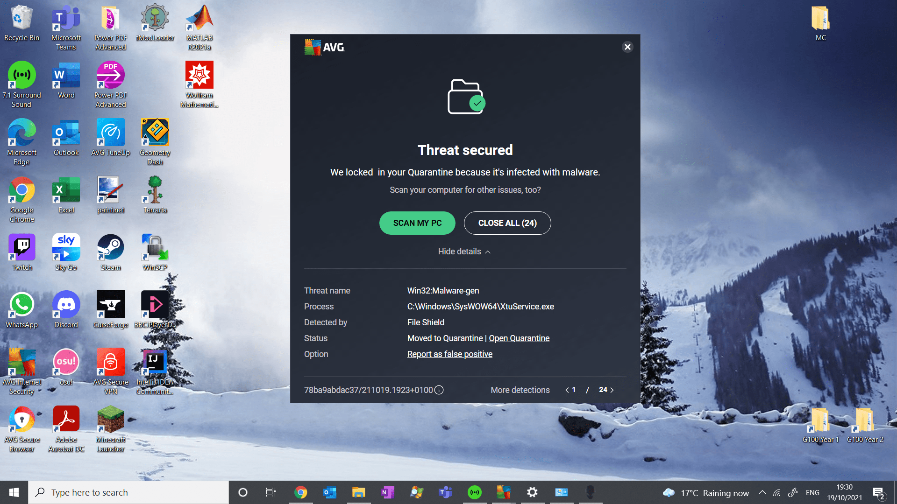Select MC folder on desktop
Viewport: 897px width, 504px height.
(821, 23)
